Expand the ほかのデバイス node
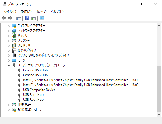Screen dimensions: 162x124 coord(9,51)
